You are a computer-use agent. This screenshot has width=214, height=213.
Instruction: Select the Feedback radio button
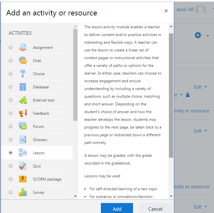(x=11, y=113)
